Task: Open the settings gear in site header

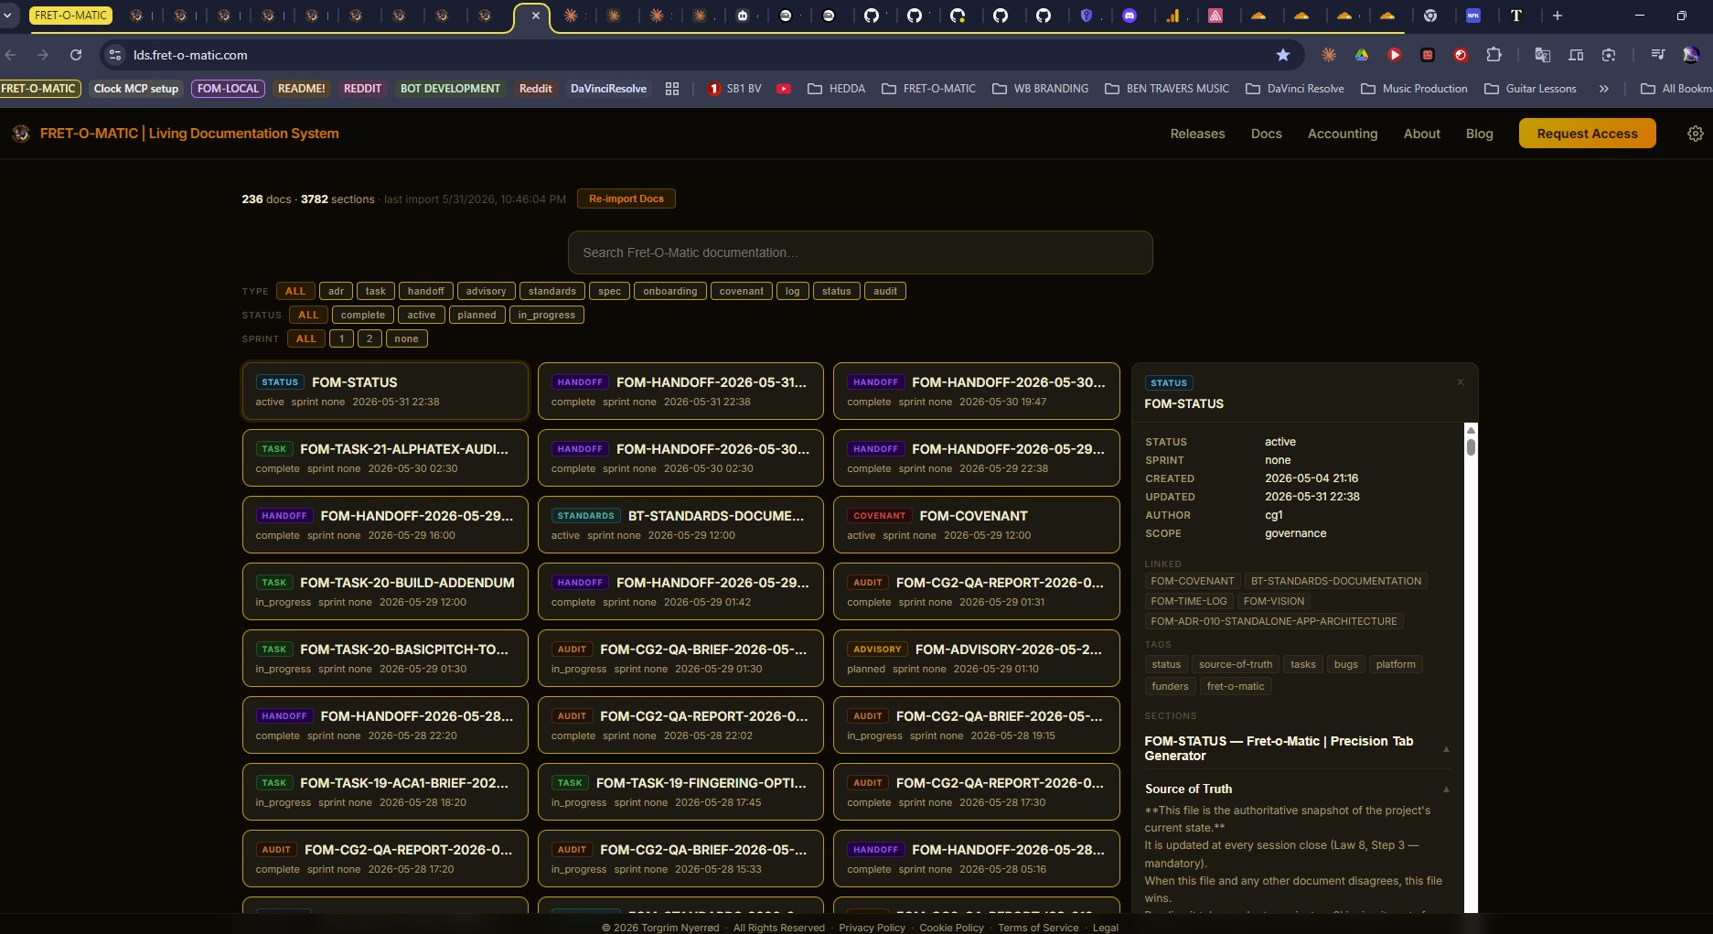Action: (x=1695, y=134)
